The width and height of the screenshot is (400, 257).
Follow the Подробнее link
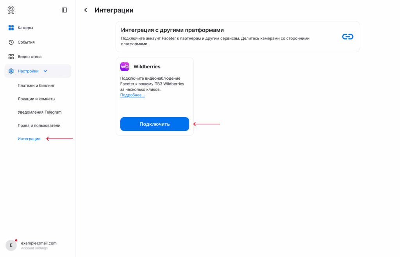pos(132,95)
